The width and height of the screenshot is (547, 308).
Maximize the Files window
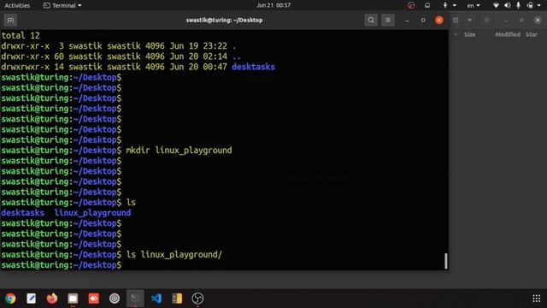click(x=521, y=21)
